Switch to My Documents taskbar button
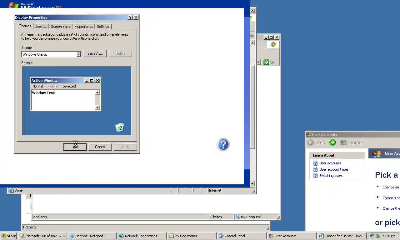 coord(192,236)
